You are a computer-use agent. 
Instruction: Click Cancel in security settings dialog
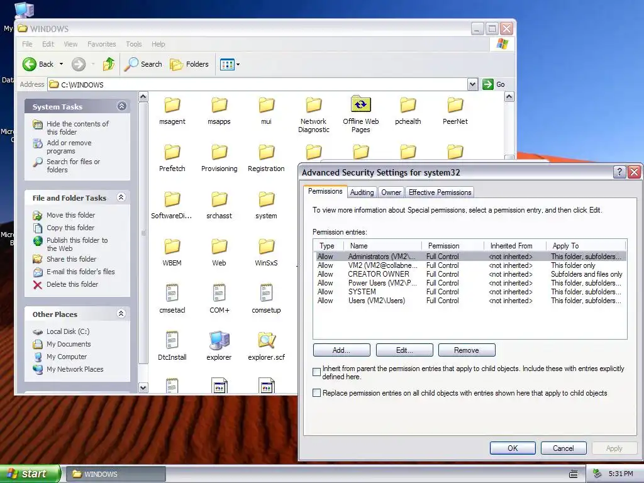coord(563,448)
